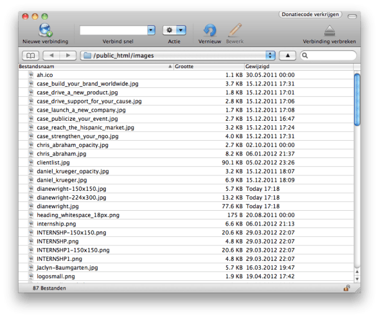
Task: Click the Vernieuw refresh icon
Action: click(x=209, y=30)
